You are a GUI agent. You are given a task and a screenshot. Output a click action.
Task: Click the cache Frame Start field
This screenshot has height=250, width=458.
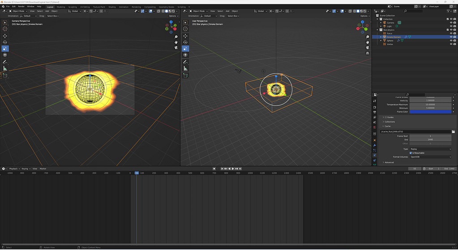(430, 136)
